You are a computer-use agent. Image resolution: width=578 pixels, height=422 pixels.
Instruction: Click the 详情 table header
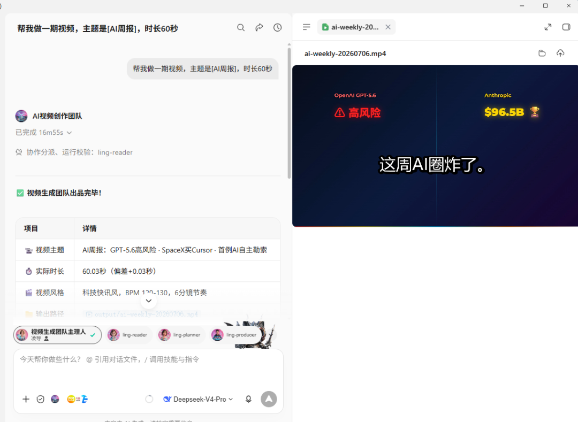89,229
